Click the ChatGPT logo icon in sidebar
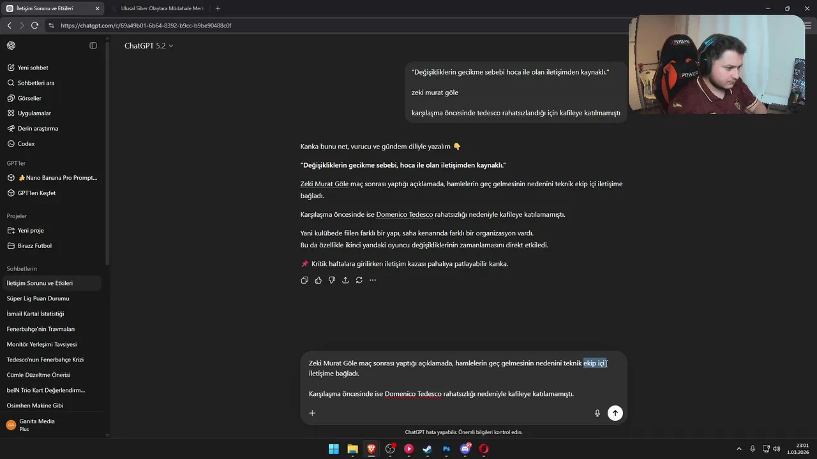 pos(11,45)
